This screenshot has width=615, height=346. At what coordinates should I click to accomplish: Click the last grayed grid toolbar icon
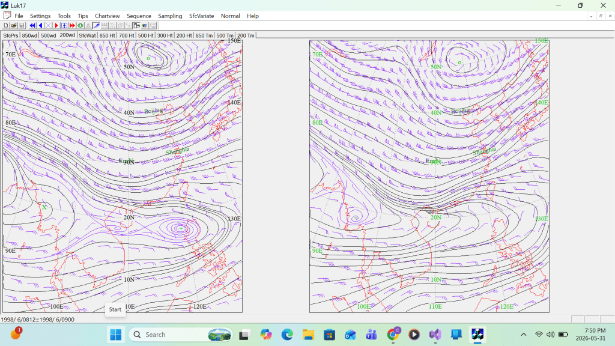pos(153,25)
